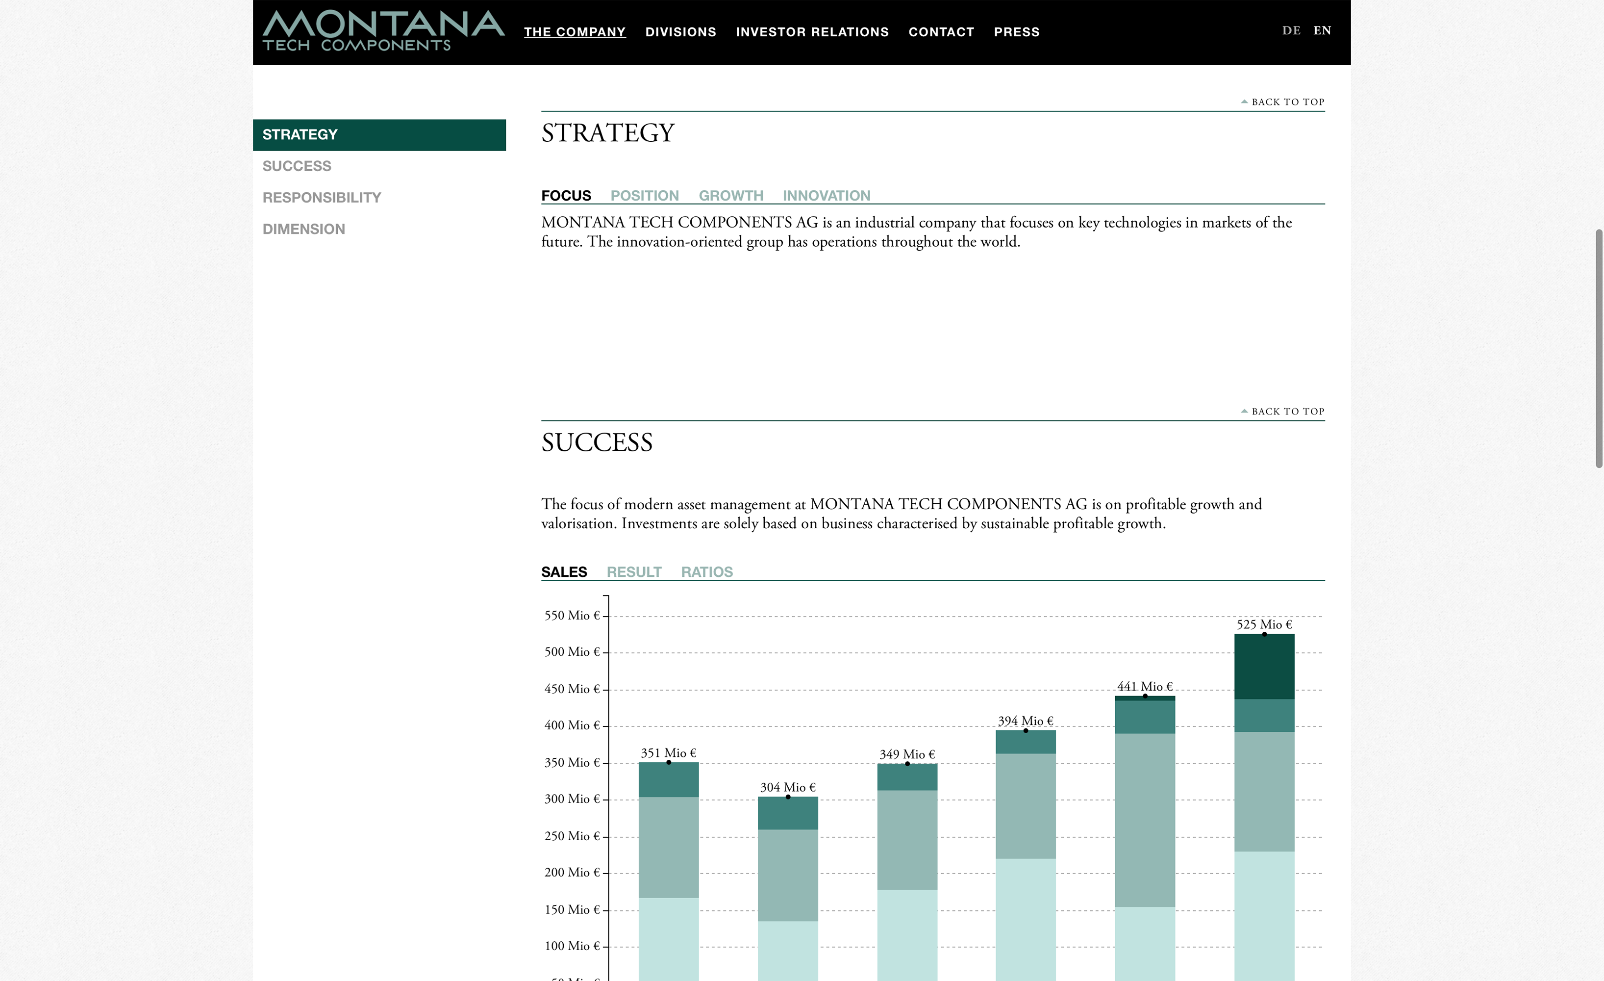Image resolution: width=1604 pixels, height=981 pixels.
Task: Click the Montana Tech Components logo
Action: point(383,30)
